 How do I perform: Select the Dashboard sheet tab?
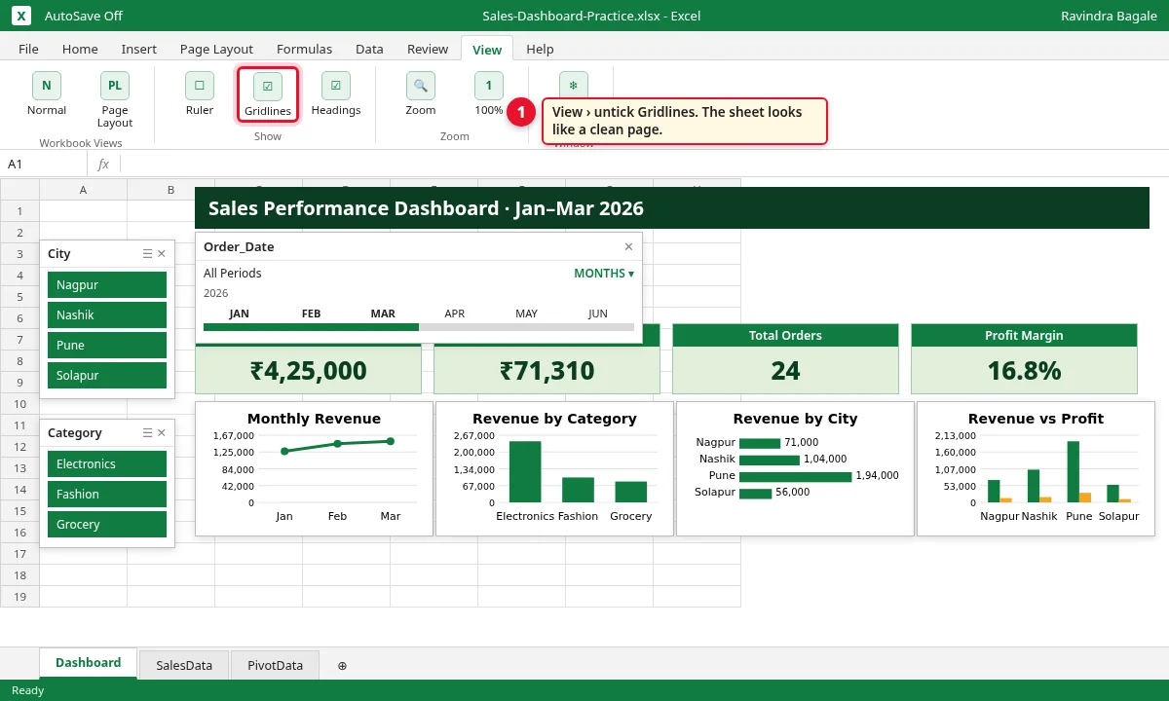pos(89,663)
